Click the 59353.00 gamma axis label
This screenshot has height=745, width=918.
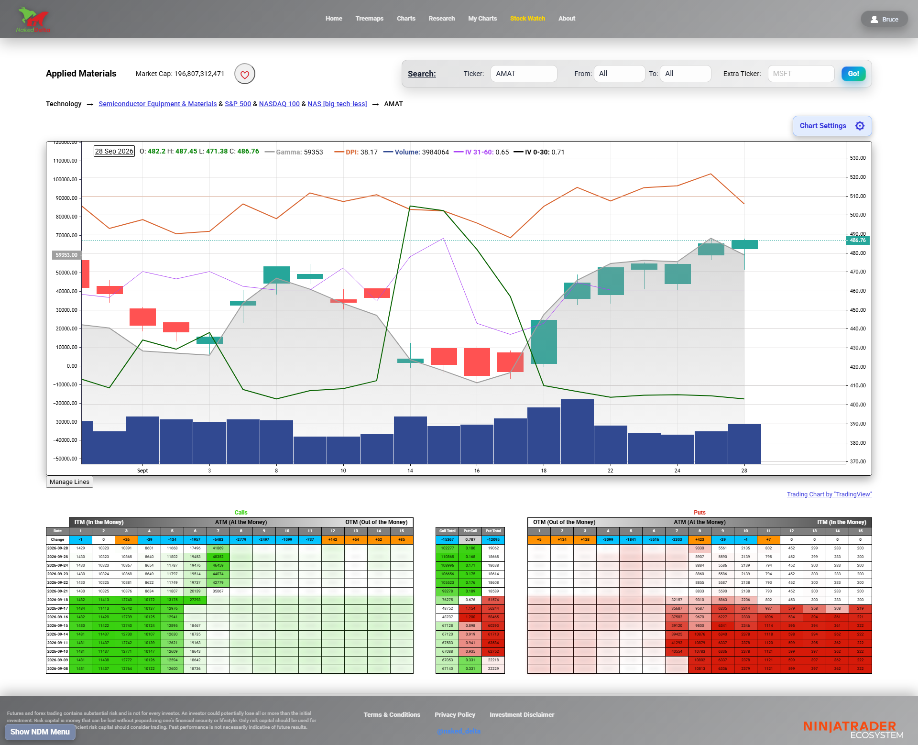(66, 255)
